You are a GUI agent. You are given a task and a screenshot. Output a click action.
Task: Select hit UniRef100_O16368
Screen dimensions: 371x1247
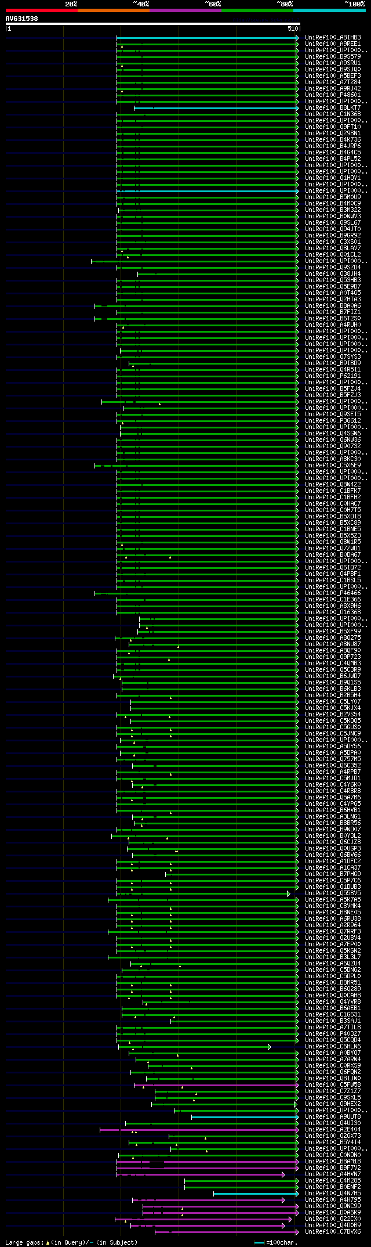coord(333,612)
